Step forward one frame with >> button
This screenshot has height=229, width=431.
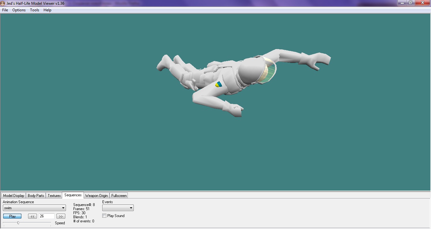[x=61, y=216]
